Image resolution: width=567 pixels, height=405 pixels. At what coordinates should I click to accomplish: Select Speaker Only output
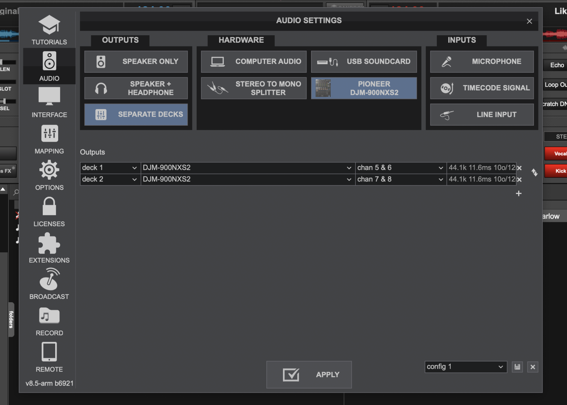136,61
